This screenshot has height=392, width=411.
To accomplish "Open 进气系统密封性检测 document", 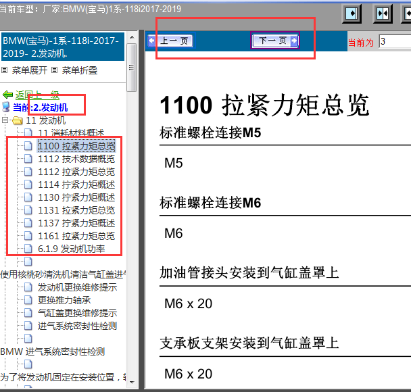I will pos(77,326).
